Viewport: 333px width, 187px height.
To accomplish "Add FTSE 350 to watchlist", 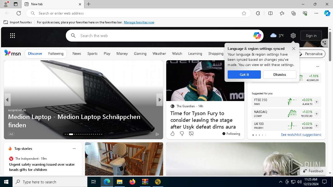I will click(317, 102).
